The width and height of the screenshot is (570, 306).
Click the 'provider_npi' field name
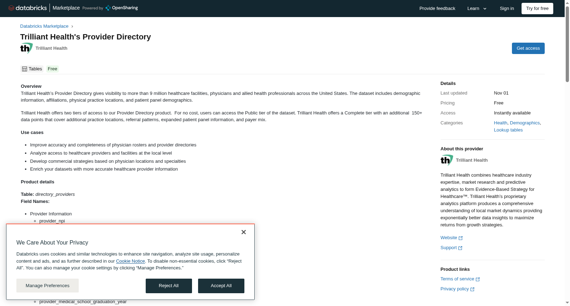(x=52, y=221)
